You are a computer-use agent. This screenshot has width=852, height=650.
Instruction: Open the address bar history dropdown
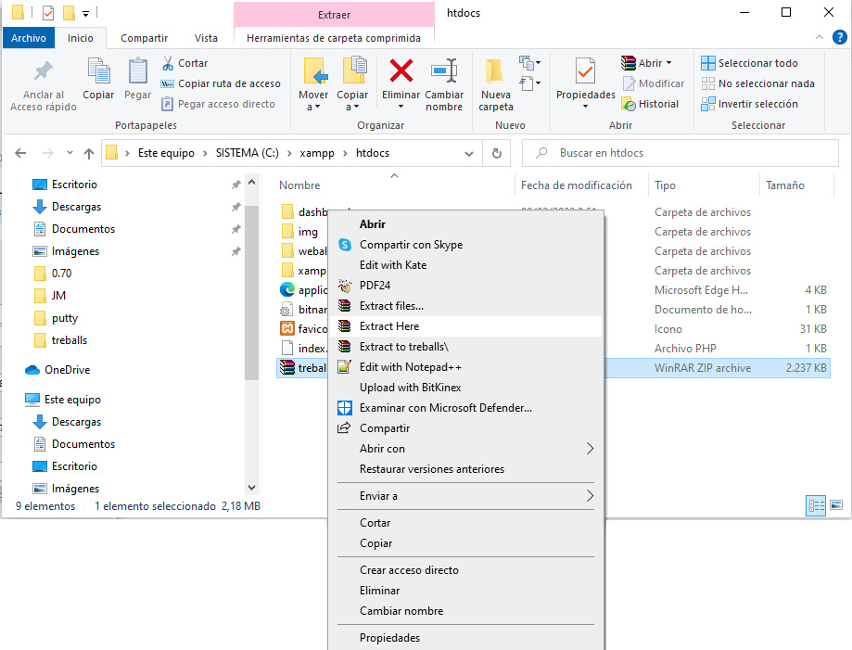pos(469,154)
